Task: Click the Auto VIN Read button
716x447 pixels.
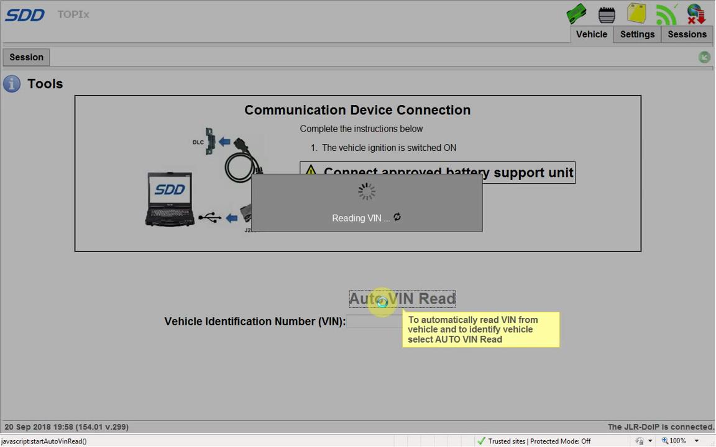Action: [402, 299]
